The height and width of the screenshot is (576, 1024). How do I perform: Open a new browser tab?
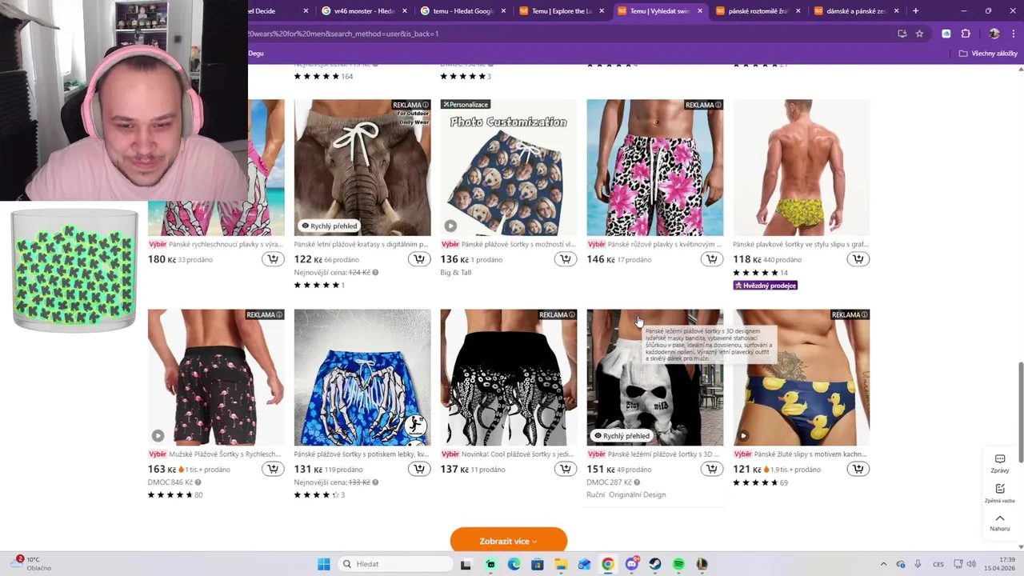point(915,11)
